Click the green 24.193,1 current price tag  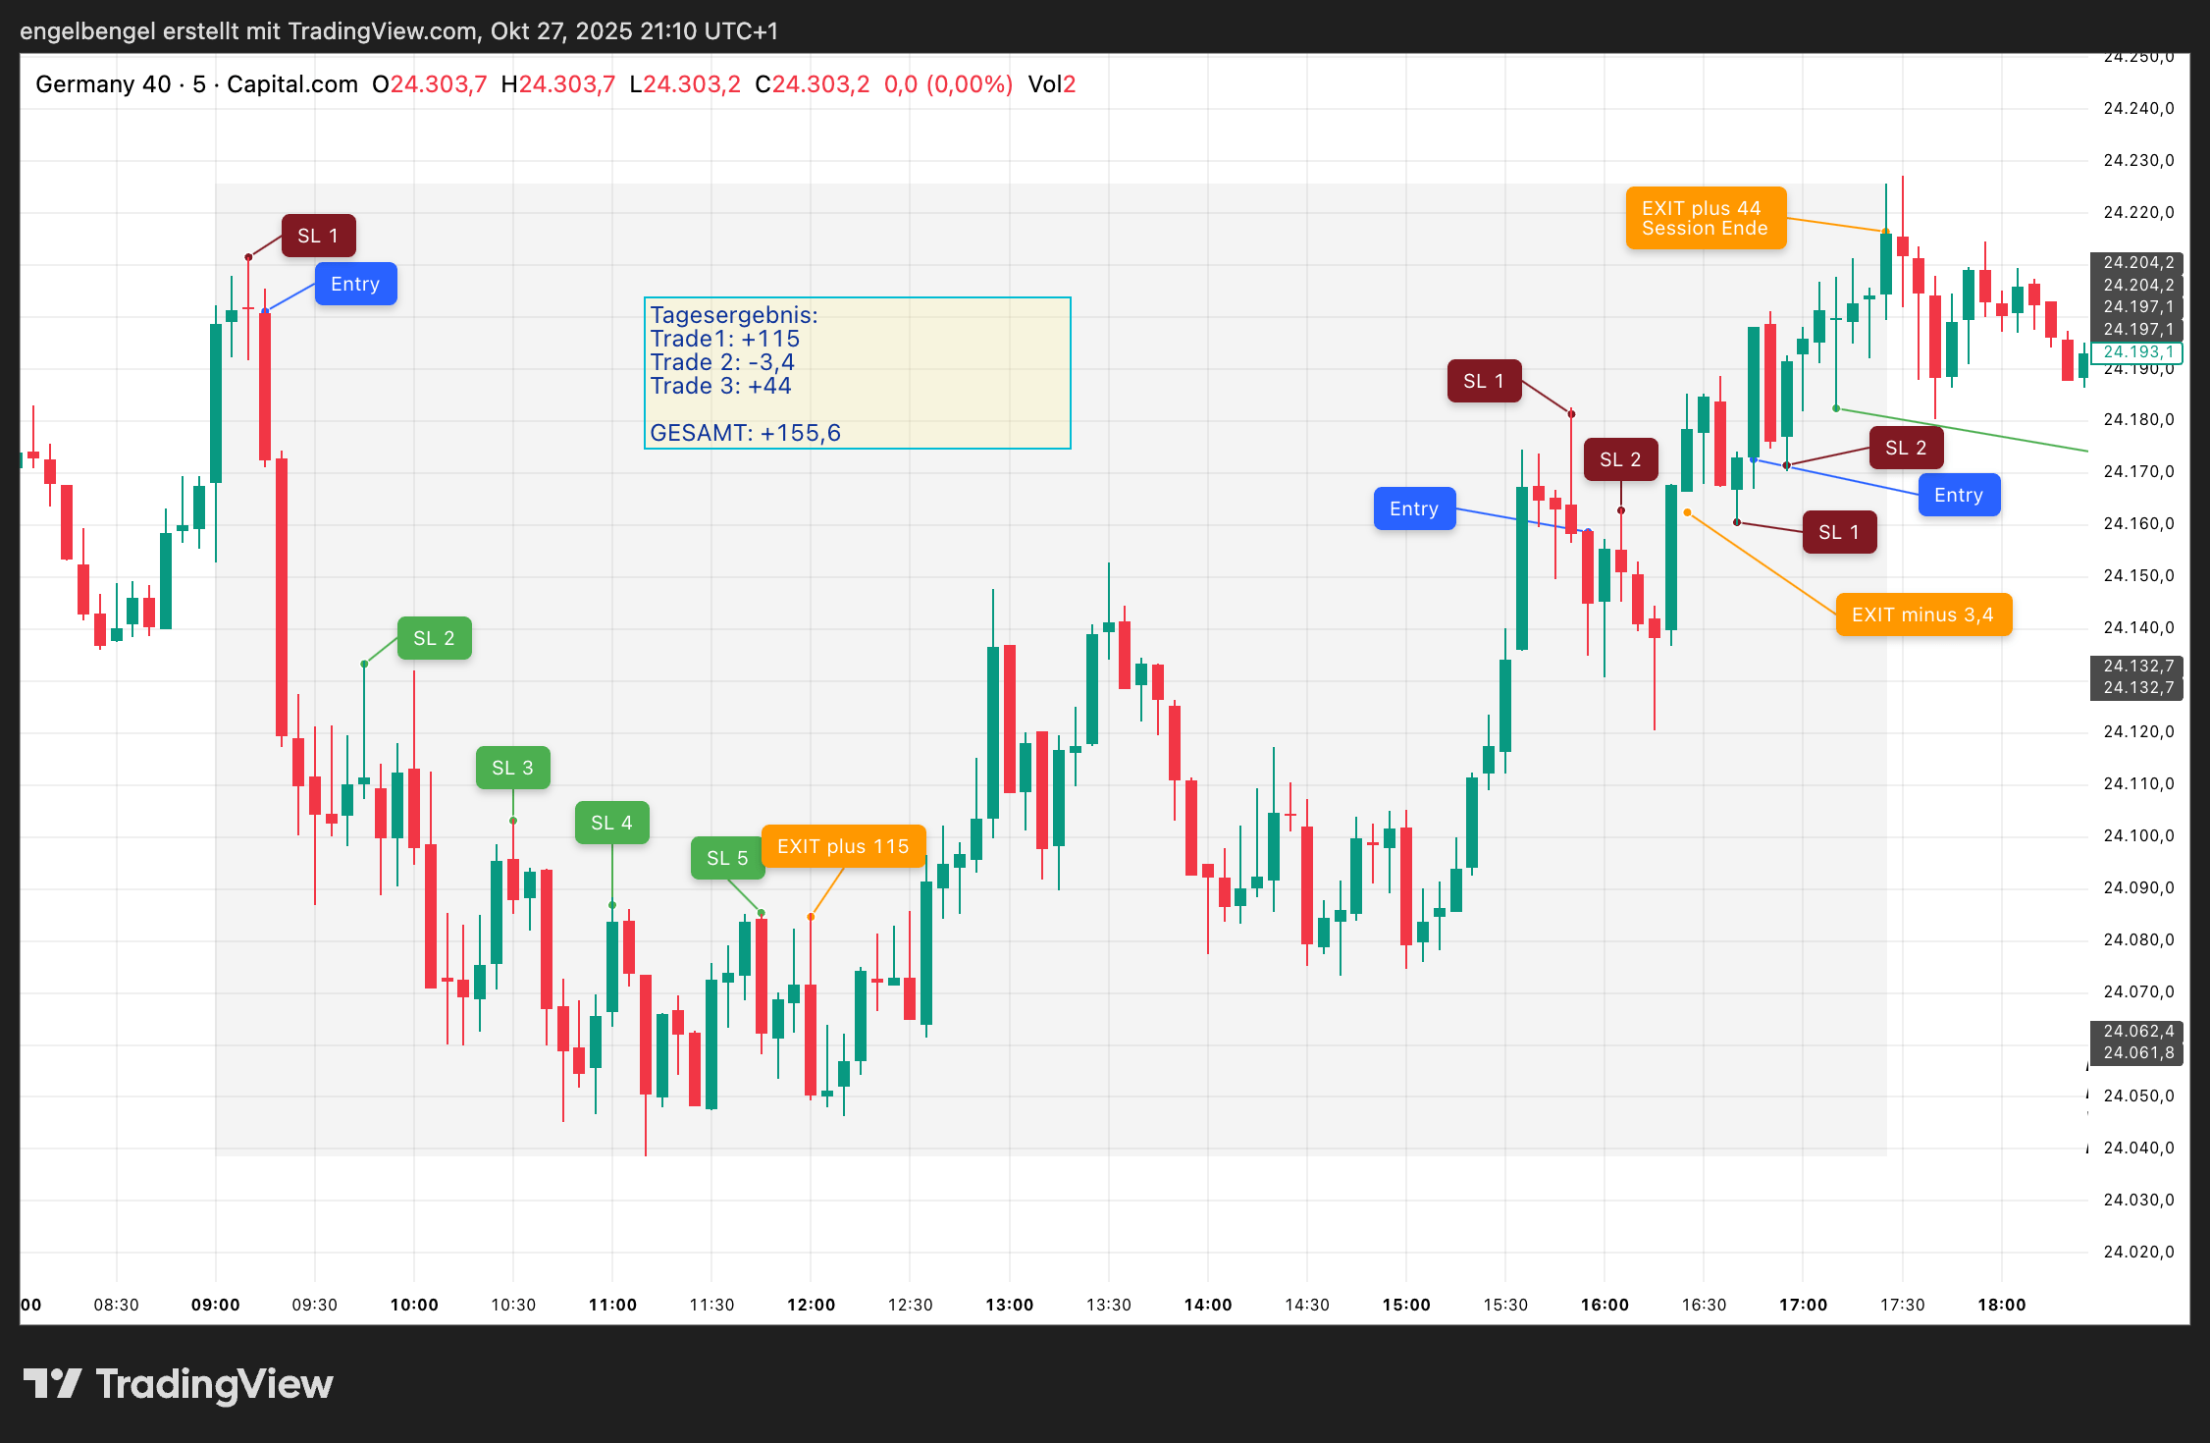click(x=2136, y=351)
